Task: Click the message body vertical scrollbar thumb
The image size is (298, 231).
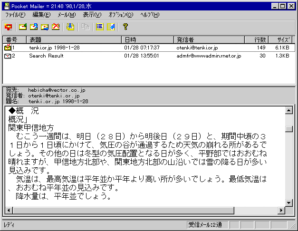Action: [288, 128]
